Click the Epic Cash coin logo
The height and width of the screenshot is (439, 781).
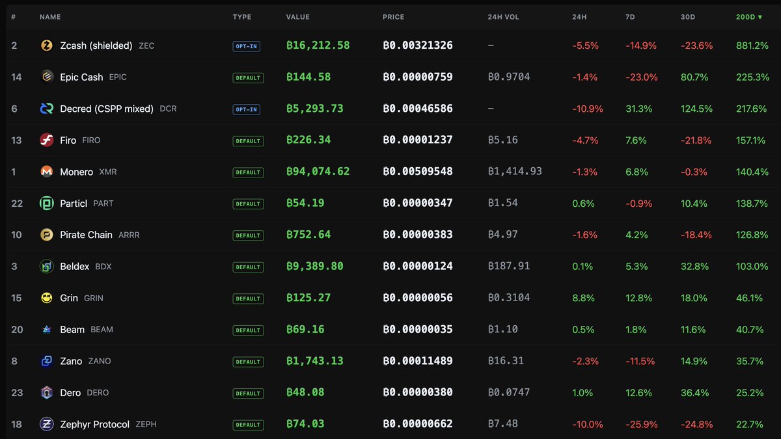[x=47, y=77]
